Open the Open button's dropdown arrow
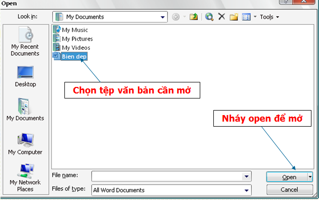Screen dimensions: 319x200 point(310,177)
